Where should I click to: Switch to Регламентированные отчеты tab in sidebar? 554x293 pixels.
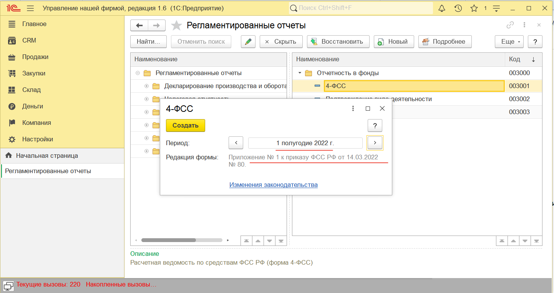[62, 171]
